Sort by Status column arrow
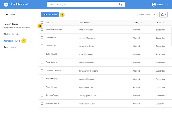This screenshot has width=172, height=114. (163, 23)
